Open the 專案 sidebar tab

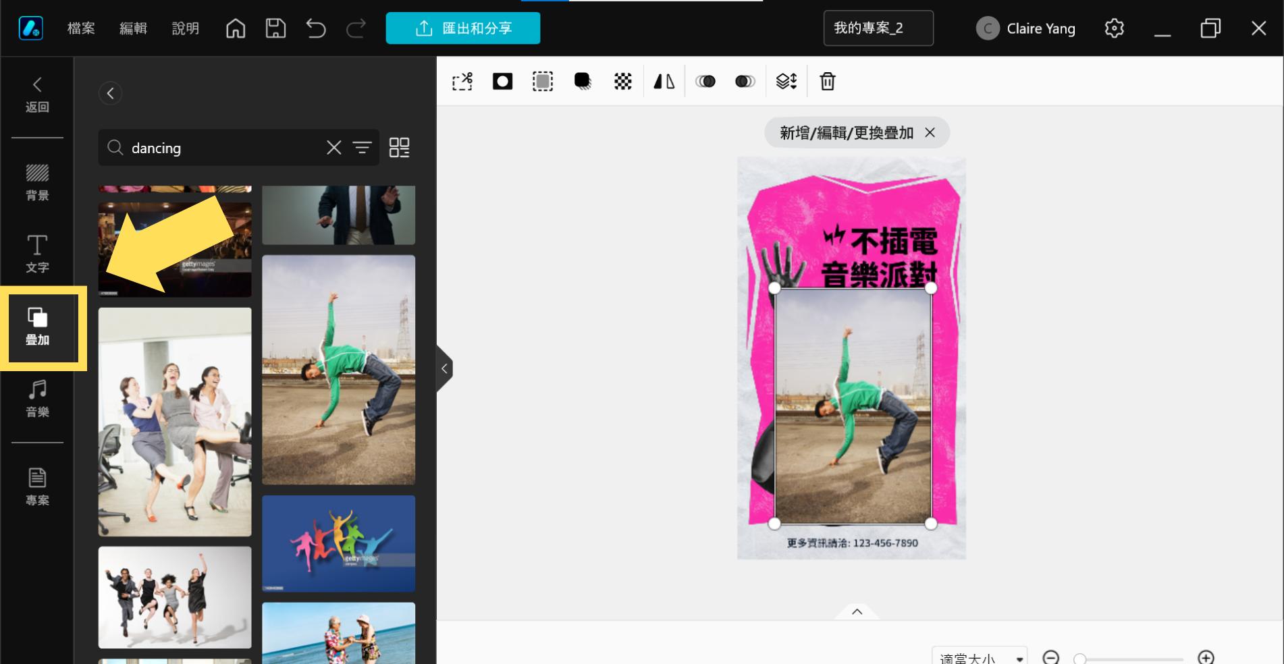[x=37, y=487]
